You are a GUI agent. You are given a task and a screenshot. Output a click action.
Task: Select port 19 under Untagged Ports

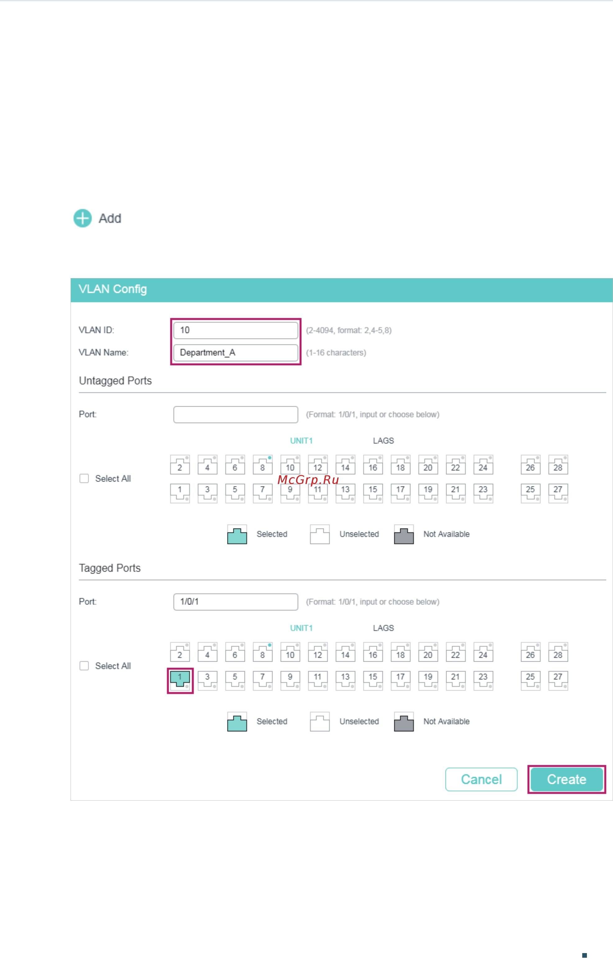tap(428, 493)
